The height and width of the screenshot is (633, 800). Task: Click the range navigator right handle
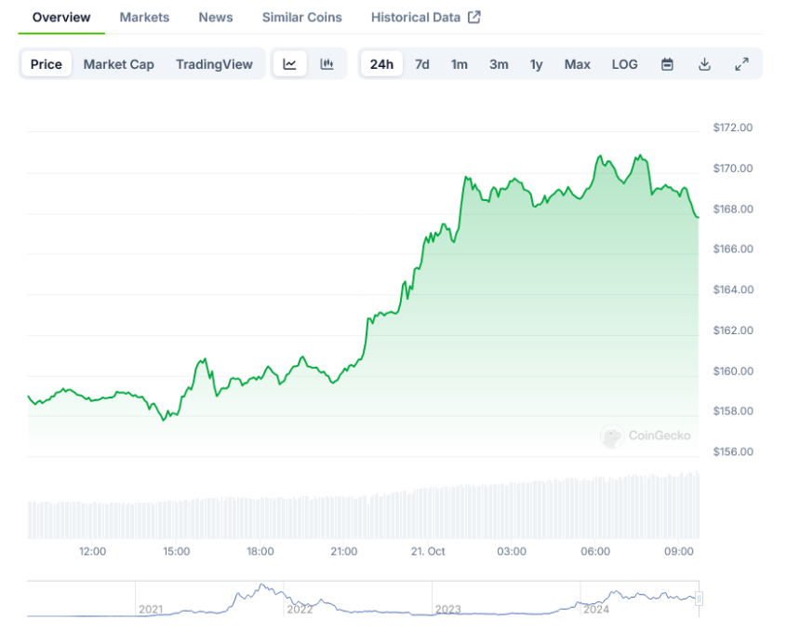coord(700,599)
